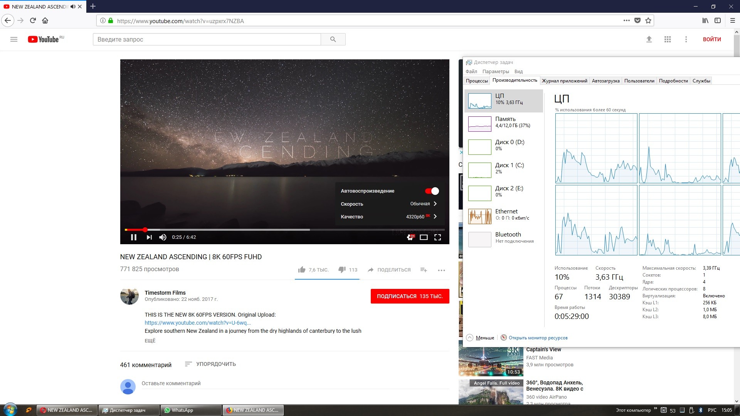Screen dimensions: 740x416
Task: Open the Параметры menu in Task Manager
Action: 495,72
